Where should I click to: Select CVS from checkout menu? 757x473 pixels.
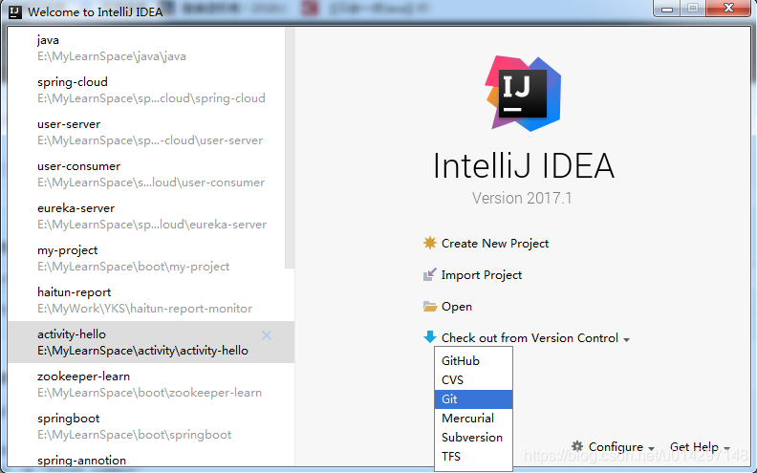473,380
